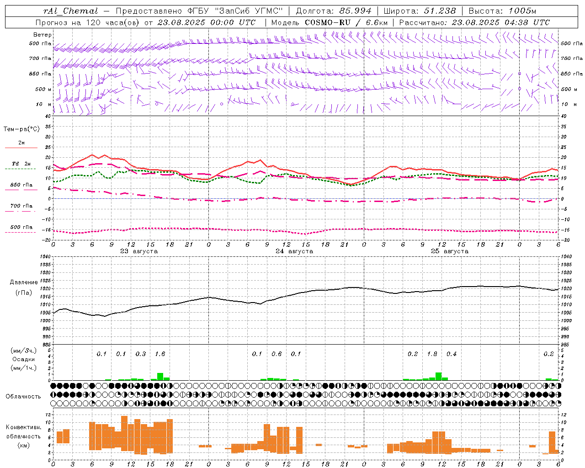585x468 pixels.
Task: Click the "23 августа" date label
Action: point(139,251)
